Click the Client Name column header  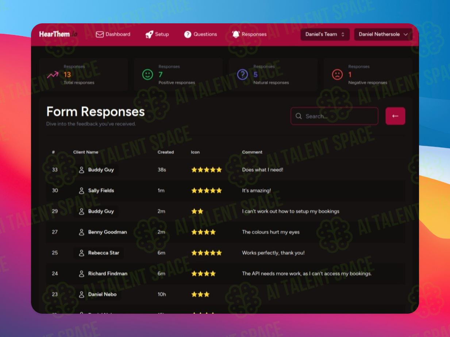[85, 152]
